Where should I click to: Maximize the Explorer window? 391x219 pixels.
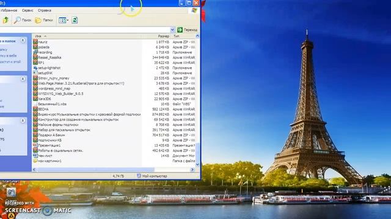point(189,2)
